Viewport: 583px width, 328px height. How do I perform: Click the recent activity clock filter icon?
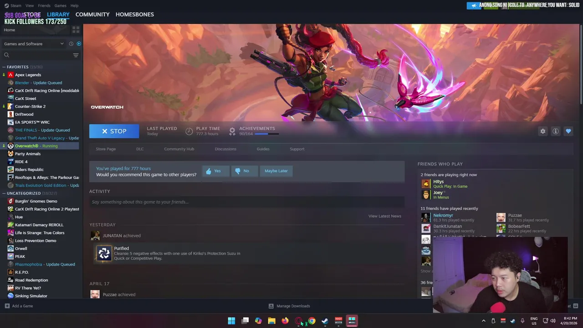click(x=71, y=44)
